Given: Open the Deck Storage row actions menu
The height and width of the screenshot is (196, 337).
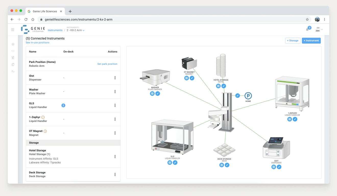Looking at the screenshot, I should (115, 174).
